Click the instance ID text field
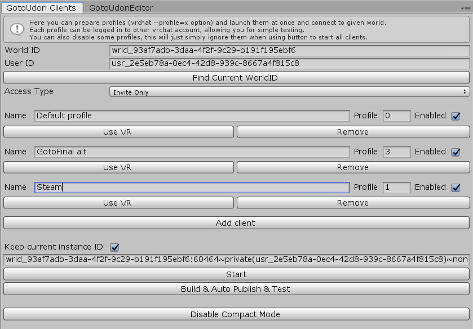 pos(236,259)
